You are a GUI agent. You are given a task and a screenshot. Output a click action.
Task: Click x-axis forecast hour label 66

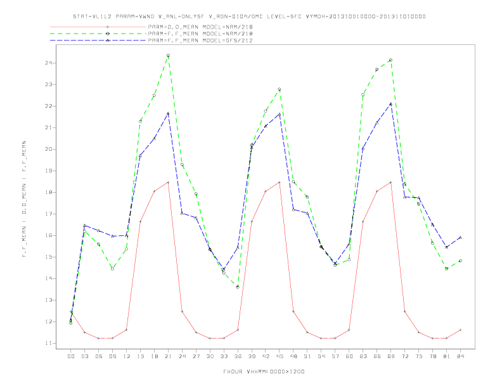tap(377, 356)
